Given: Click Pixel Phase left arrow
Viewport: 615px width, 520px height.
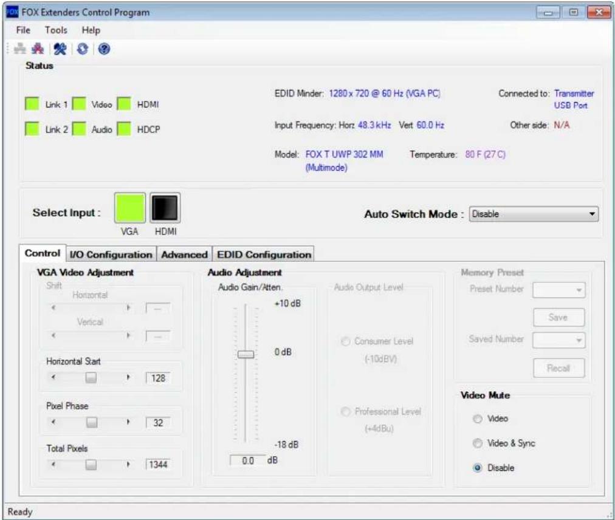Looking at the screenshot, I should [x=53, y=422].
